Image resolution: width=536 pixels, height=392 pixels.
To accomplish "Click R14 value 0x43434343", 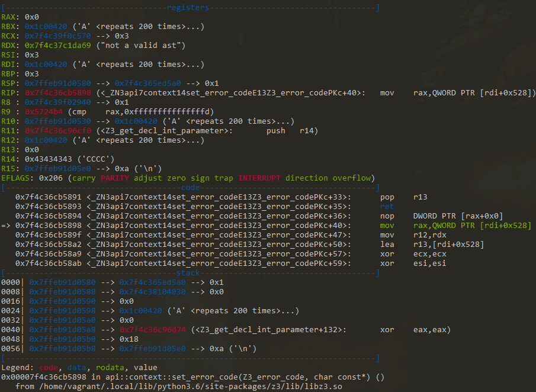I will [48, 159].
